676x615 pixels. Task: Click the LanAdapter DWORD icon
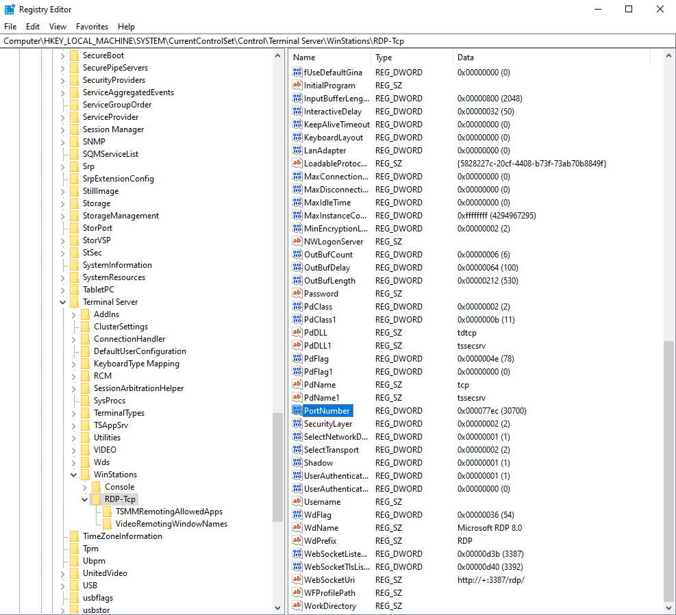297,151
